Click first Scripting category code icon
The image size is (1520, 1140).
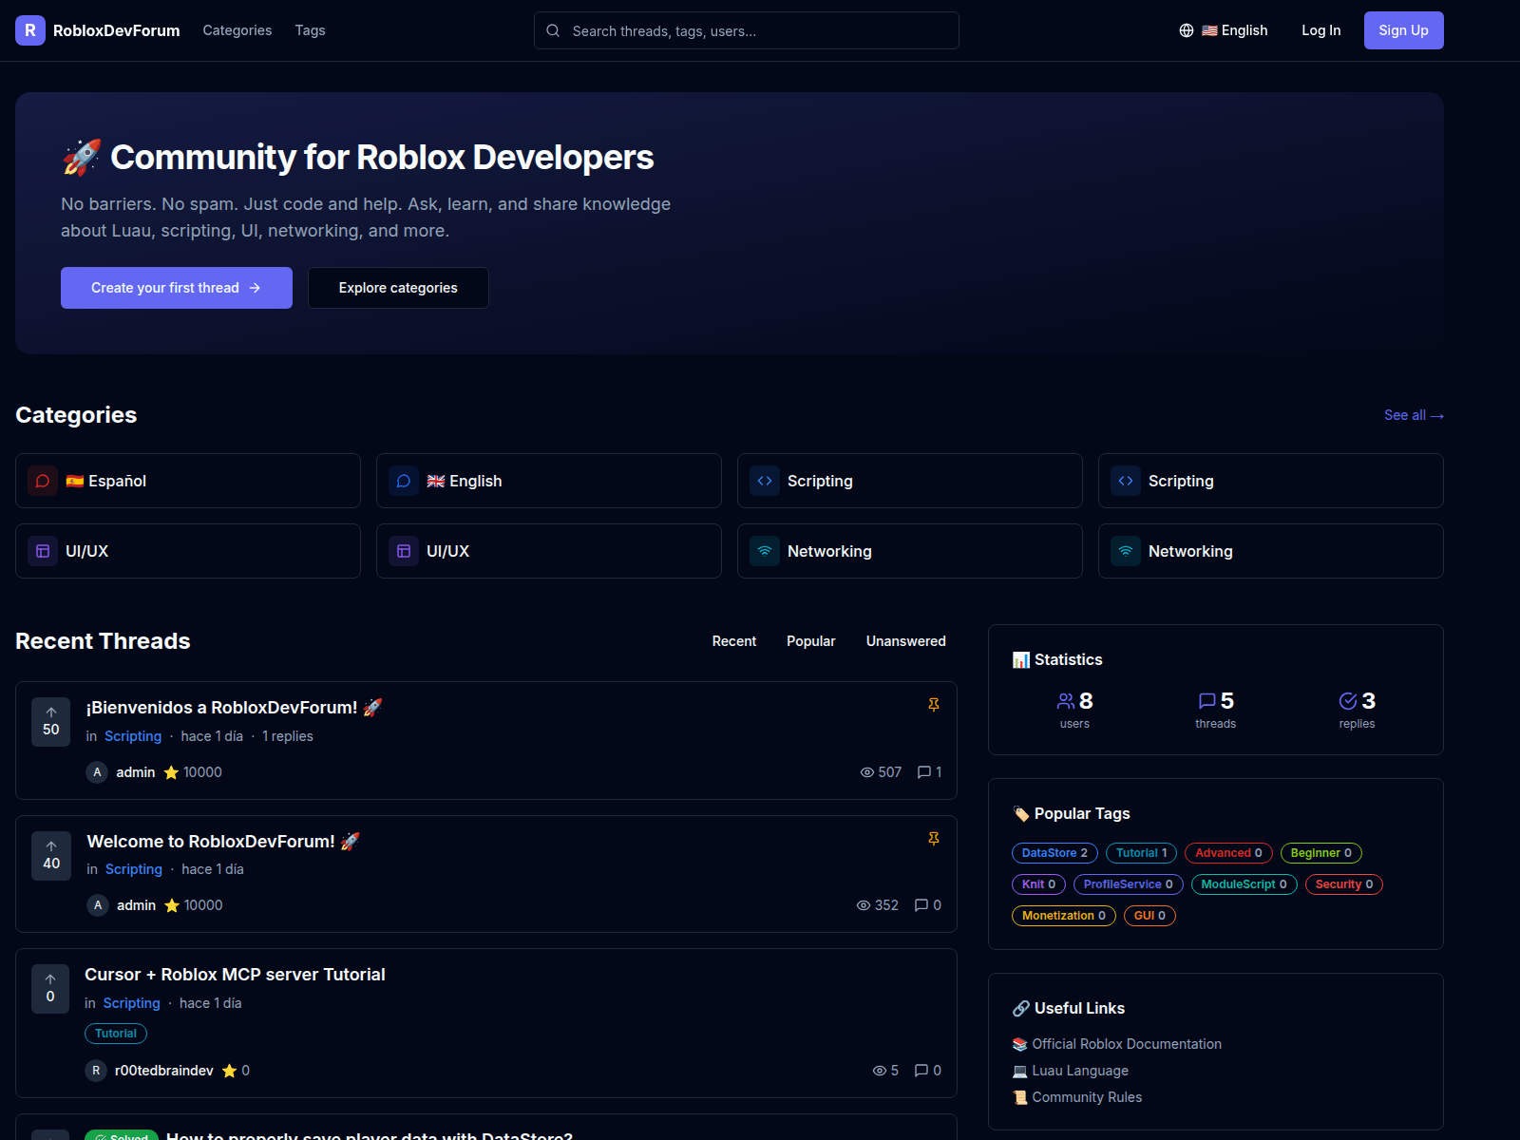(765, 481)
